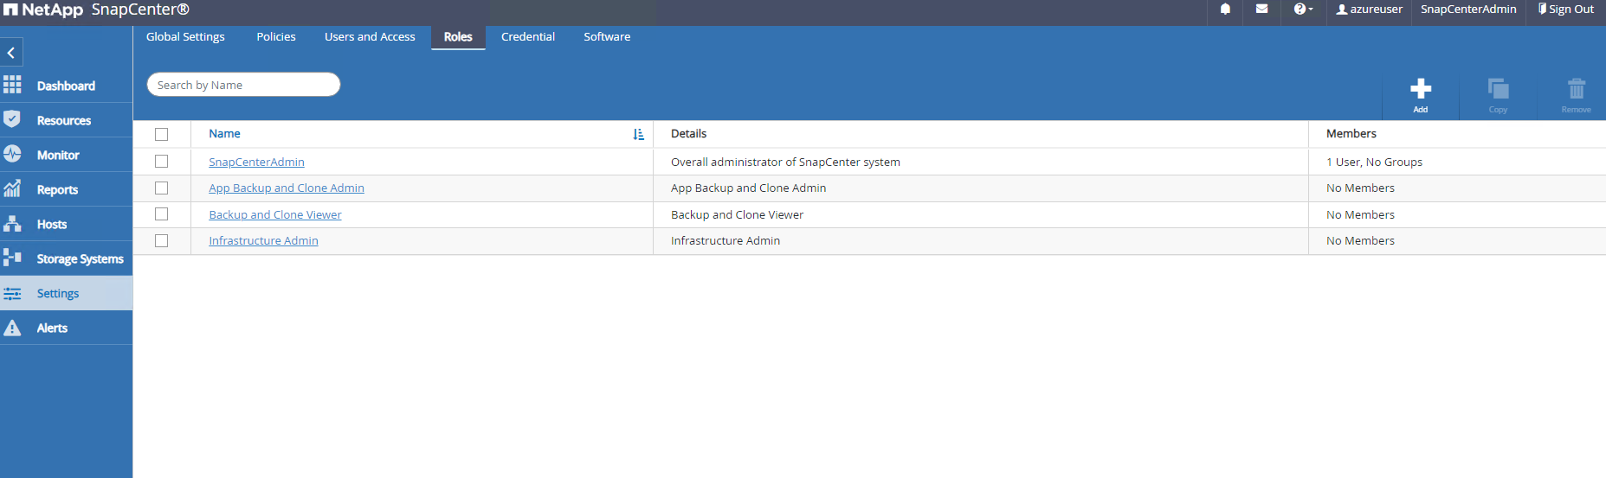
Task: Open the App Backup and Clone Admin link
Action: coord(286,188)
